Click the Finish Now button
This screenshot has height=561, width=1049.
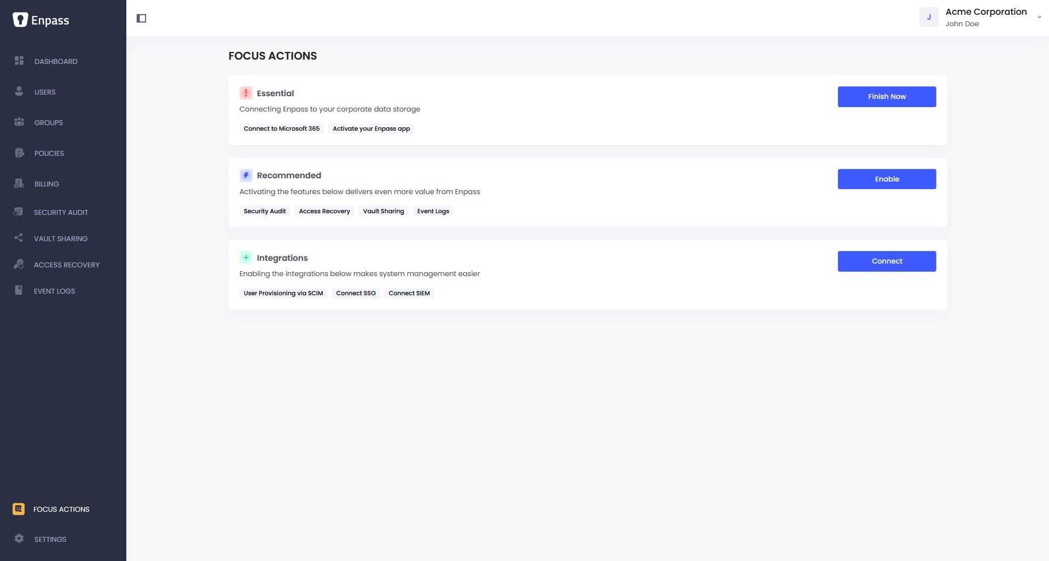tap(887, 97)
